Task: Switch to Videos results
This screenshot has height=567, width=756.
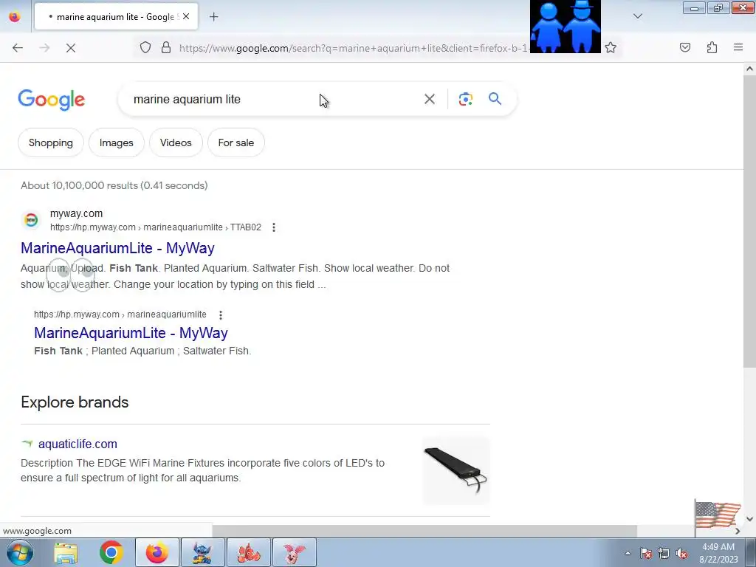Action: pos(176,142)
